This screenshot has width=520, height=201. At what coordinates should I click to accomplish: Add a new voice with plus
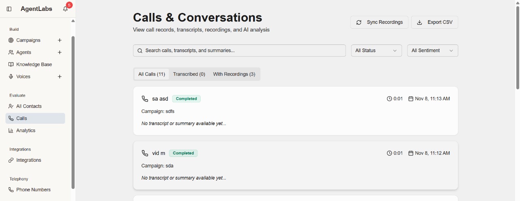(x=60, y=77)
